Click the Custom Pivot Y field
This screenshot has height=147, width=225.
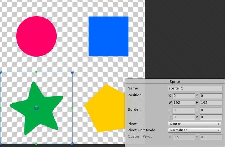coord(211,137)
